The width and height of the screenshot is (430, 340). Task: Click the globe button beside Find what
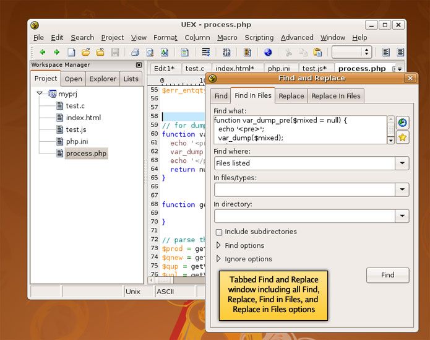pos(402,123)
